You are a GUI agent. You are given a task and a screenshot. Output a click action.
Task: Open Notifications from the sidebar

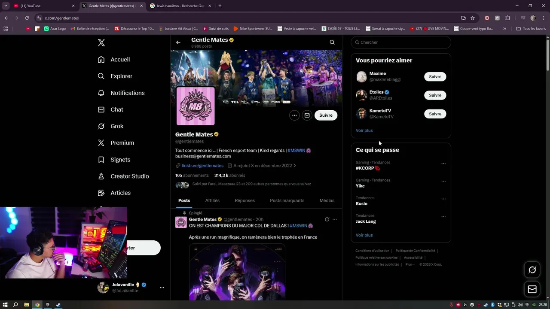[x=121, y=93]
